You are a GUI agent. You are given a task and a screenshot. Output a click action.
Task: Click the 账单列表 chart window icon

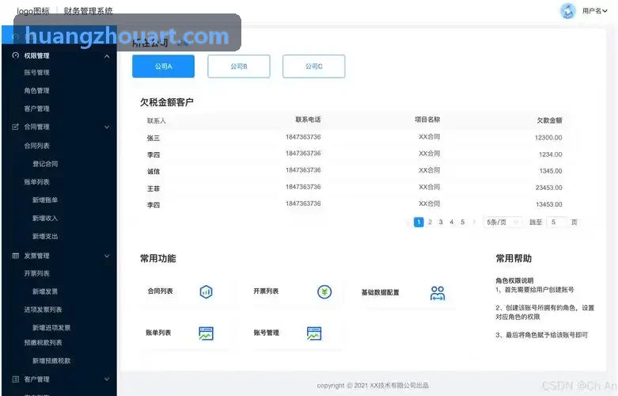[206, 333]
